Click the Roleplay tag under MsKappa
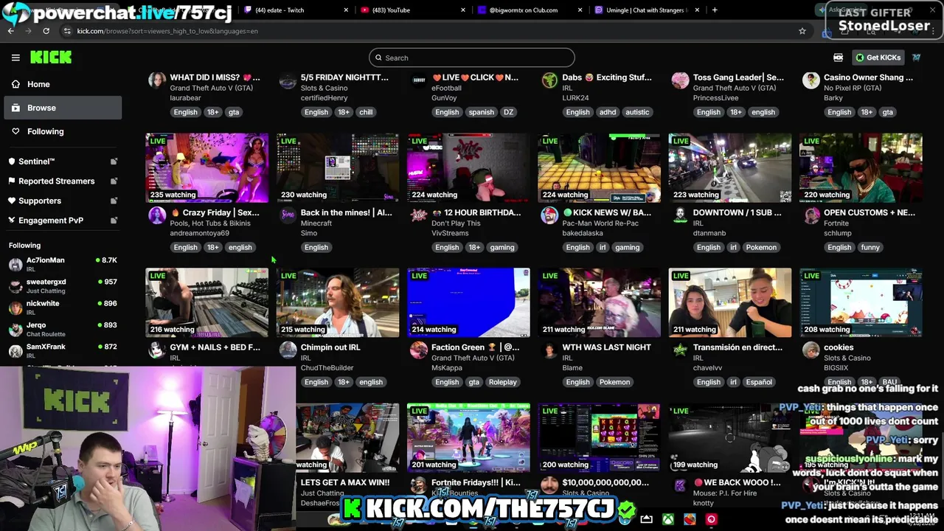Screen dimensions: 944x531 (503, 382)
